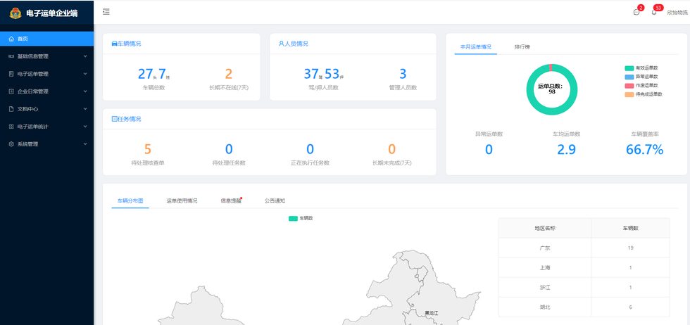Image resolution: width=690 pixels, height=325 pixels.
Task: Expand 文档中心 via its chevron arrow
Action: (85, 109)
